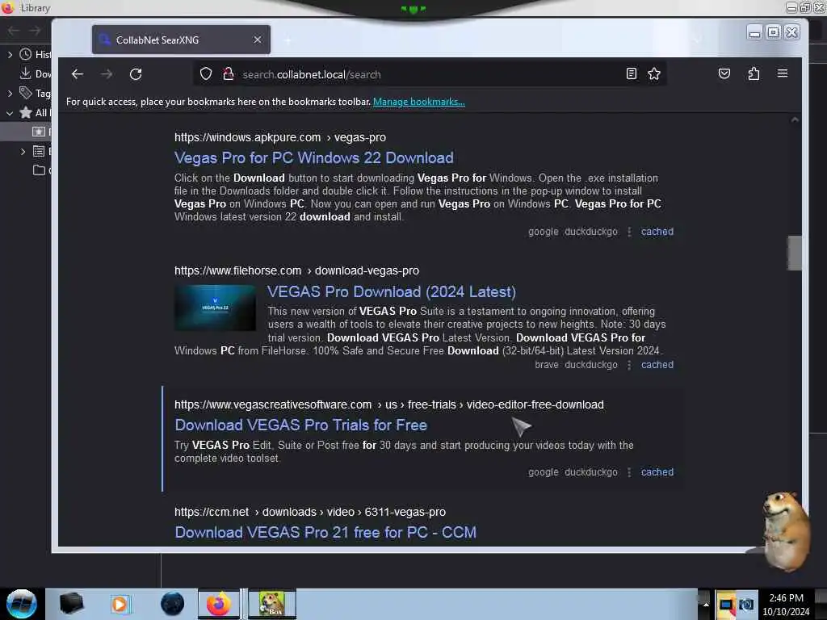Open the Manage bookmarks link
The height and width of the screenshot is (620, 827).
coord(419,102)
